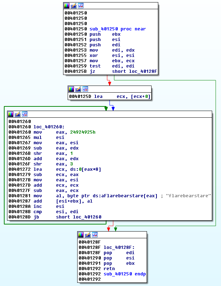Screen dimensions: 221x286
Task: Click graph group icon in sub_401250 node
Action: pos(81,6)
